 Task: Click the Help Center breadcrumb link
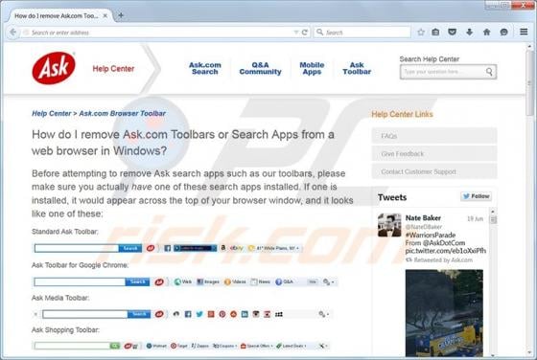pyautogui.click(x=52, y=113)
